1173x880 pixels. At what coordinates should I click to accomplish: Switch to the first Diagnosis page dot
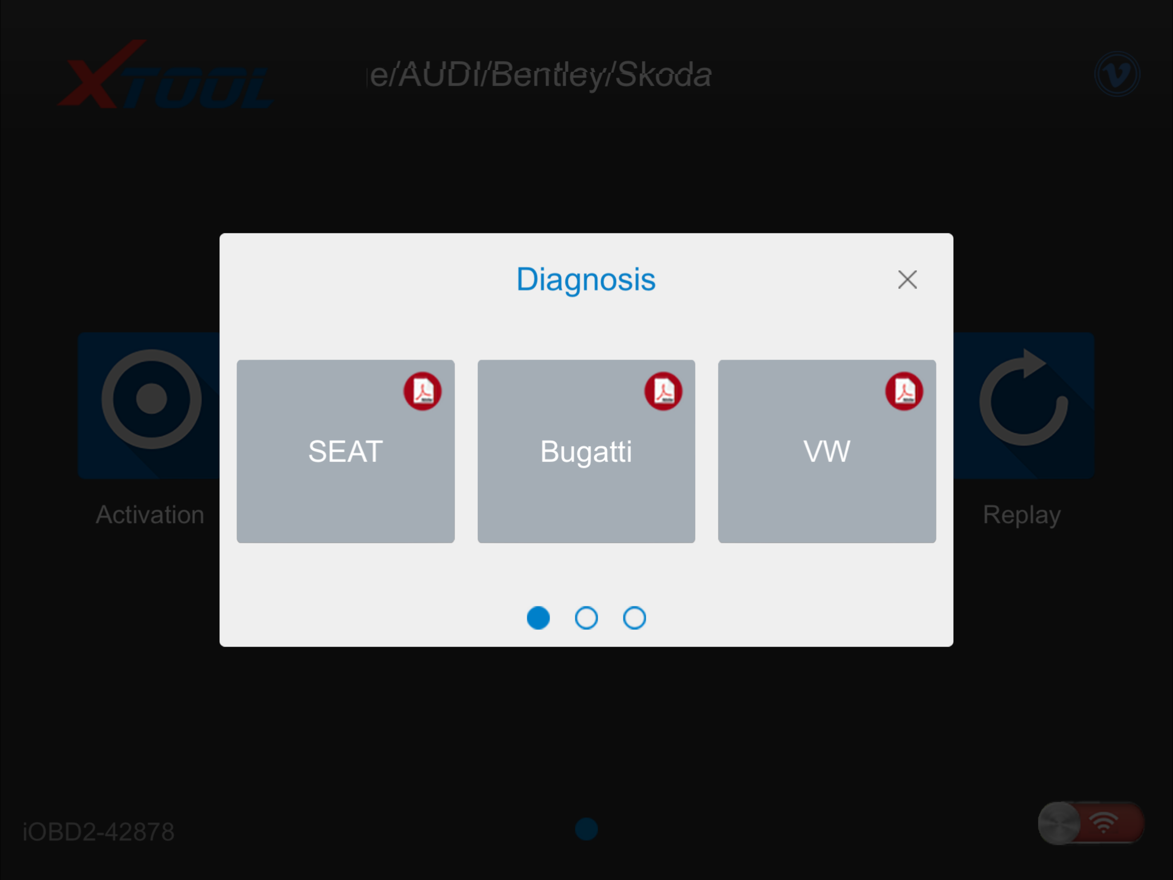538,618
